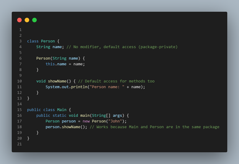
Task: Click the red close dot
Action: 20,20
